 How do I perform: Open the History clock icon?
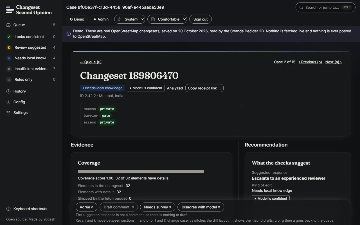[x=8, y=91]
